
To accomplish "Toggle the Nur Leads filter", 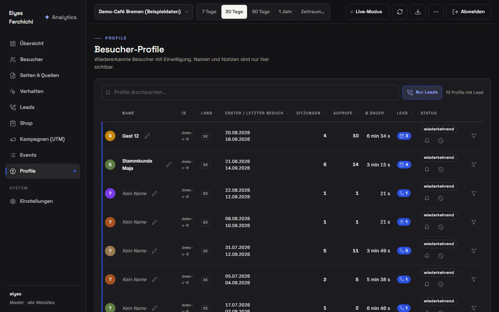I will (422, 93).
